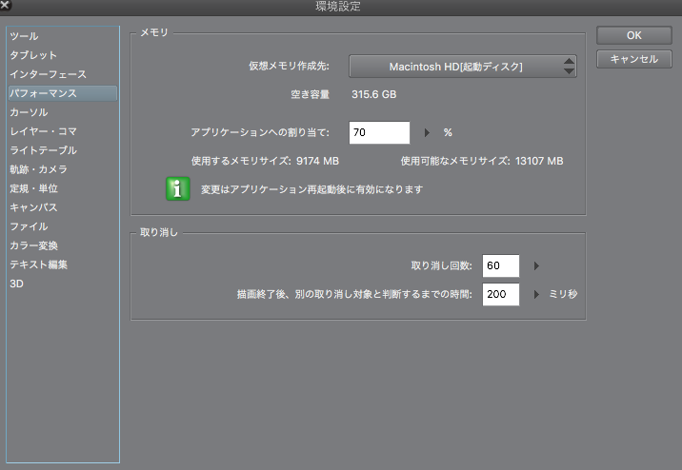This screenshot has width=682, height=470.
Task: Expand the アプリケーションへの割り当て slider arrow
Action: tap(427, 133)
